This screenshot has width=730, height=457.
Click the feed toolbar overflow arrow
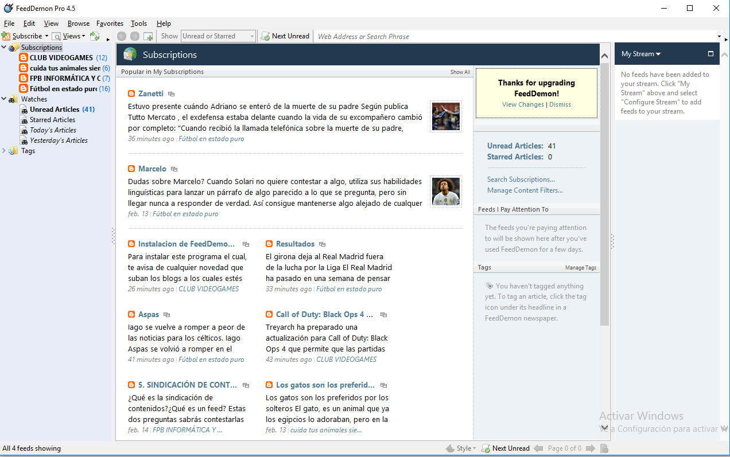pos(108,39)
